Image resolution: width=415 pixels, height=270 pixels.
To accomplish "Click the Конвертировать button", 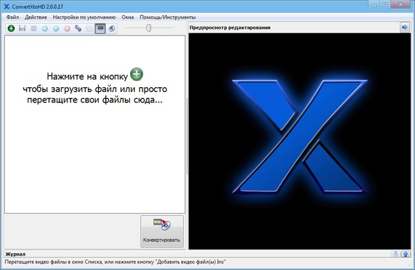I will point(162,231).
